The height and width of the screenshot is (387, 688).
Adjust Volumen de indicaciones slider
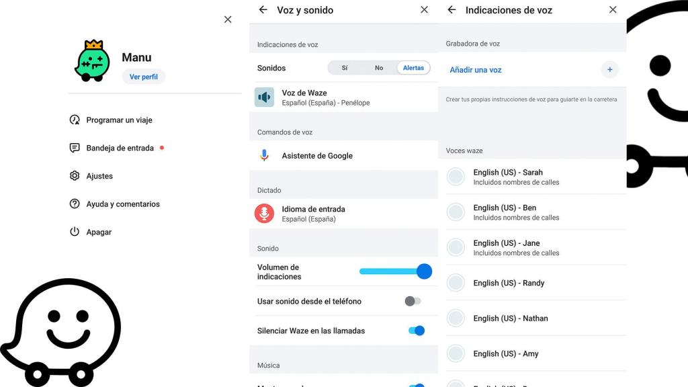(x=395, y=271)
